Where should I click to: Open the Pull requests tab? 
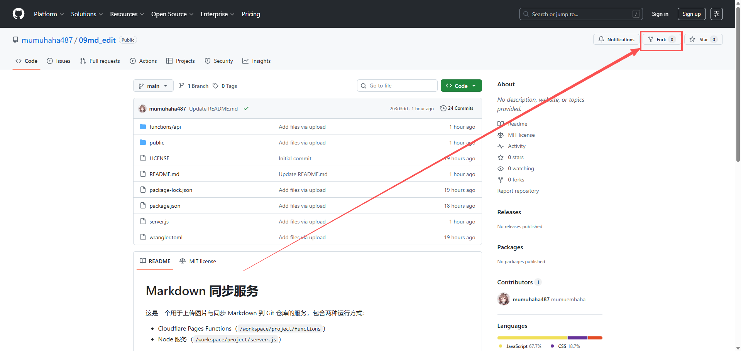click(100, 61)
